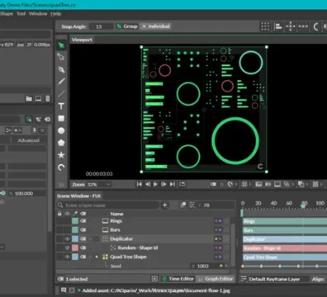
Task: Select the Rectangle shape tool
Action: (x=61, y=118)
